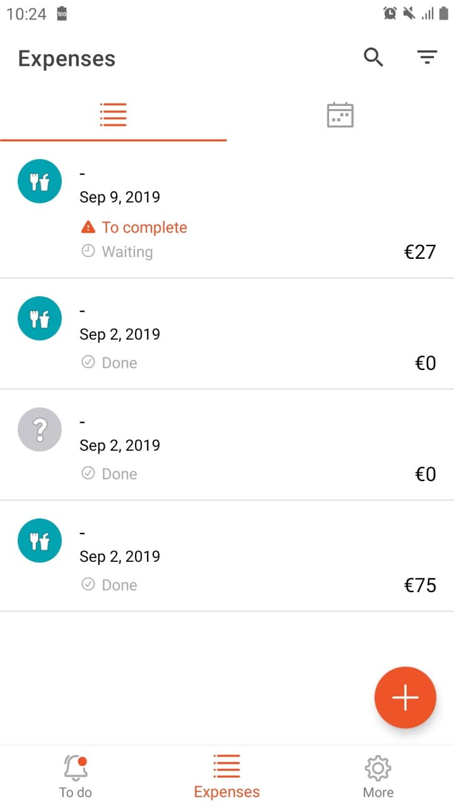Switch to the calendar view tab
Viewport: 454px width, 808px height.
(340, 115)
